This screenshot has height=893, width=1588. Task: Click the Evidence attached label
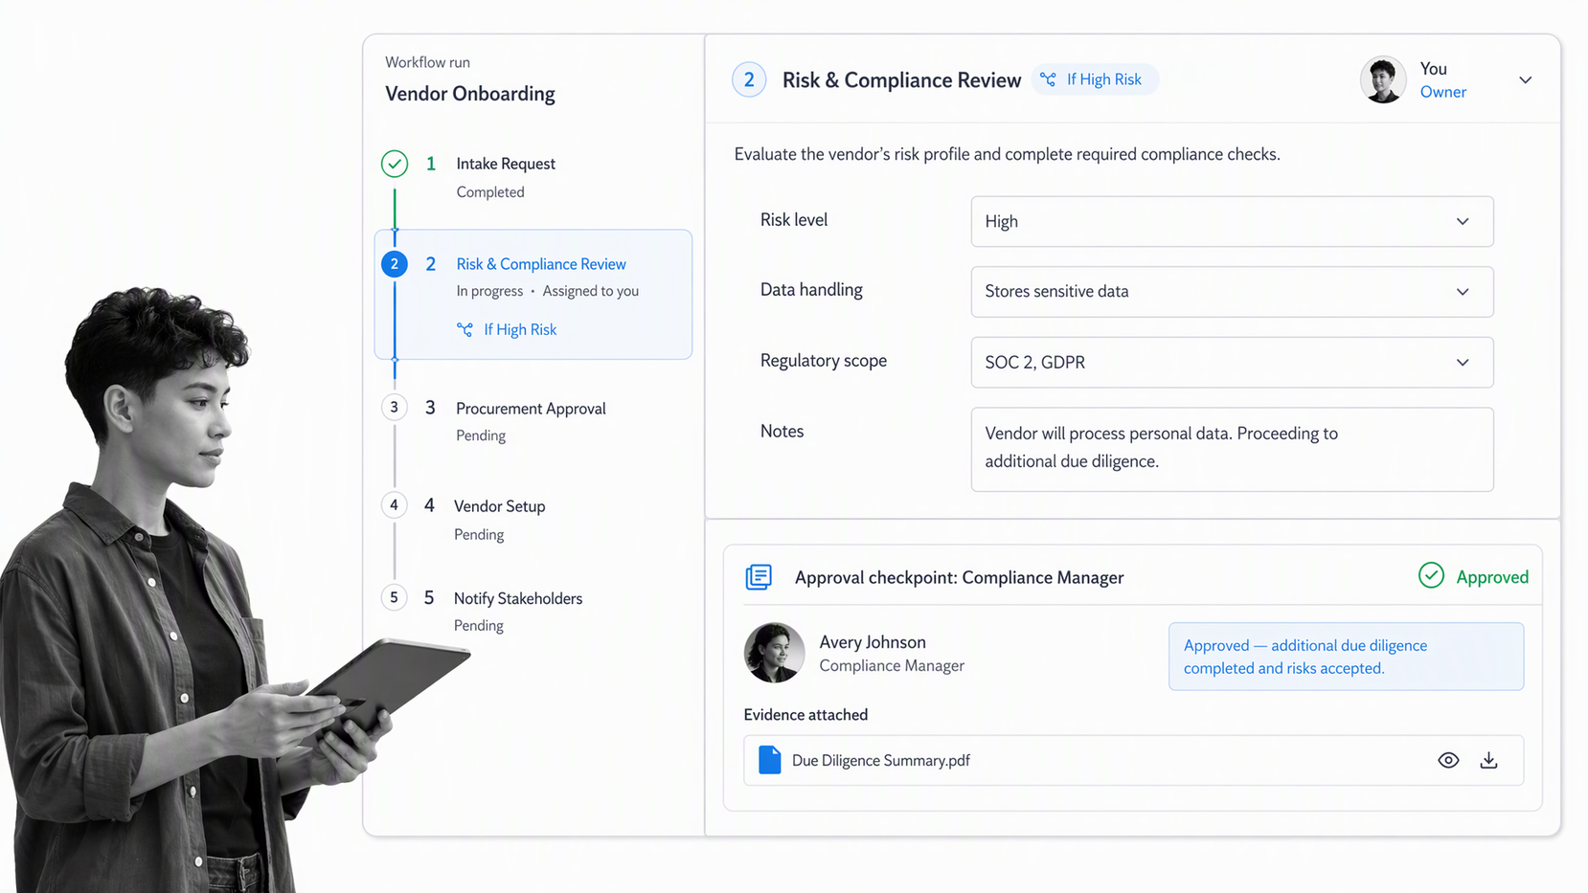[x=805, y=715]
